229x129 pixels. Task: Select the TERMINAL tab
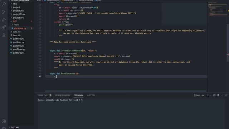point(78,95)
